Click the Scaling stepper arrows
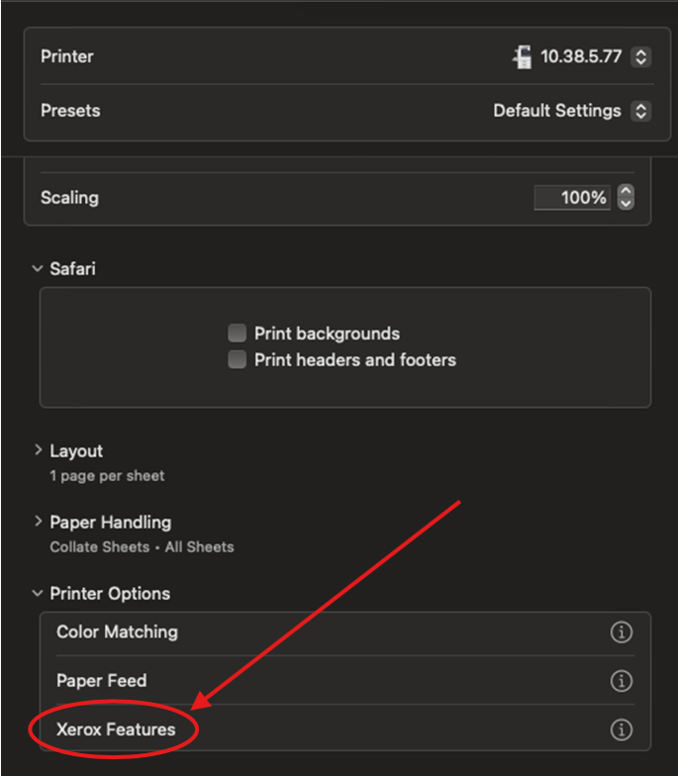This screenshot has width=678, height=776. (625, 198)
